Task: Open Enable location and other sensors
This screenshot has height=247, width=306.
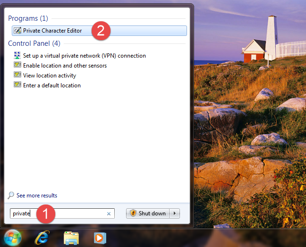Action: coord(65,66)
